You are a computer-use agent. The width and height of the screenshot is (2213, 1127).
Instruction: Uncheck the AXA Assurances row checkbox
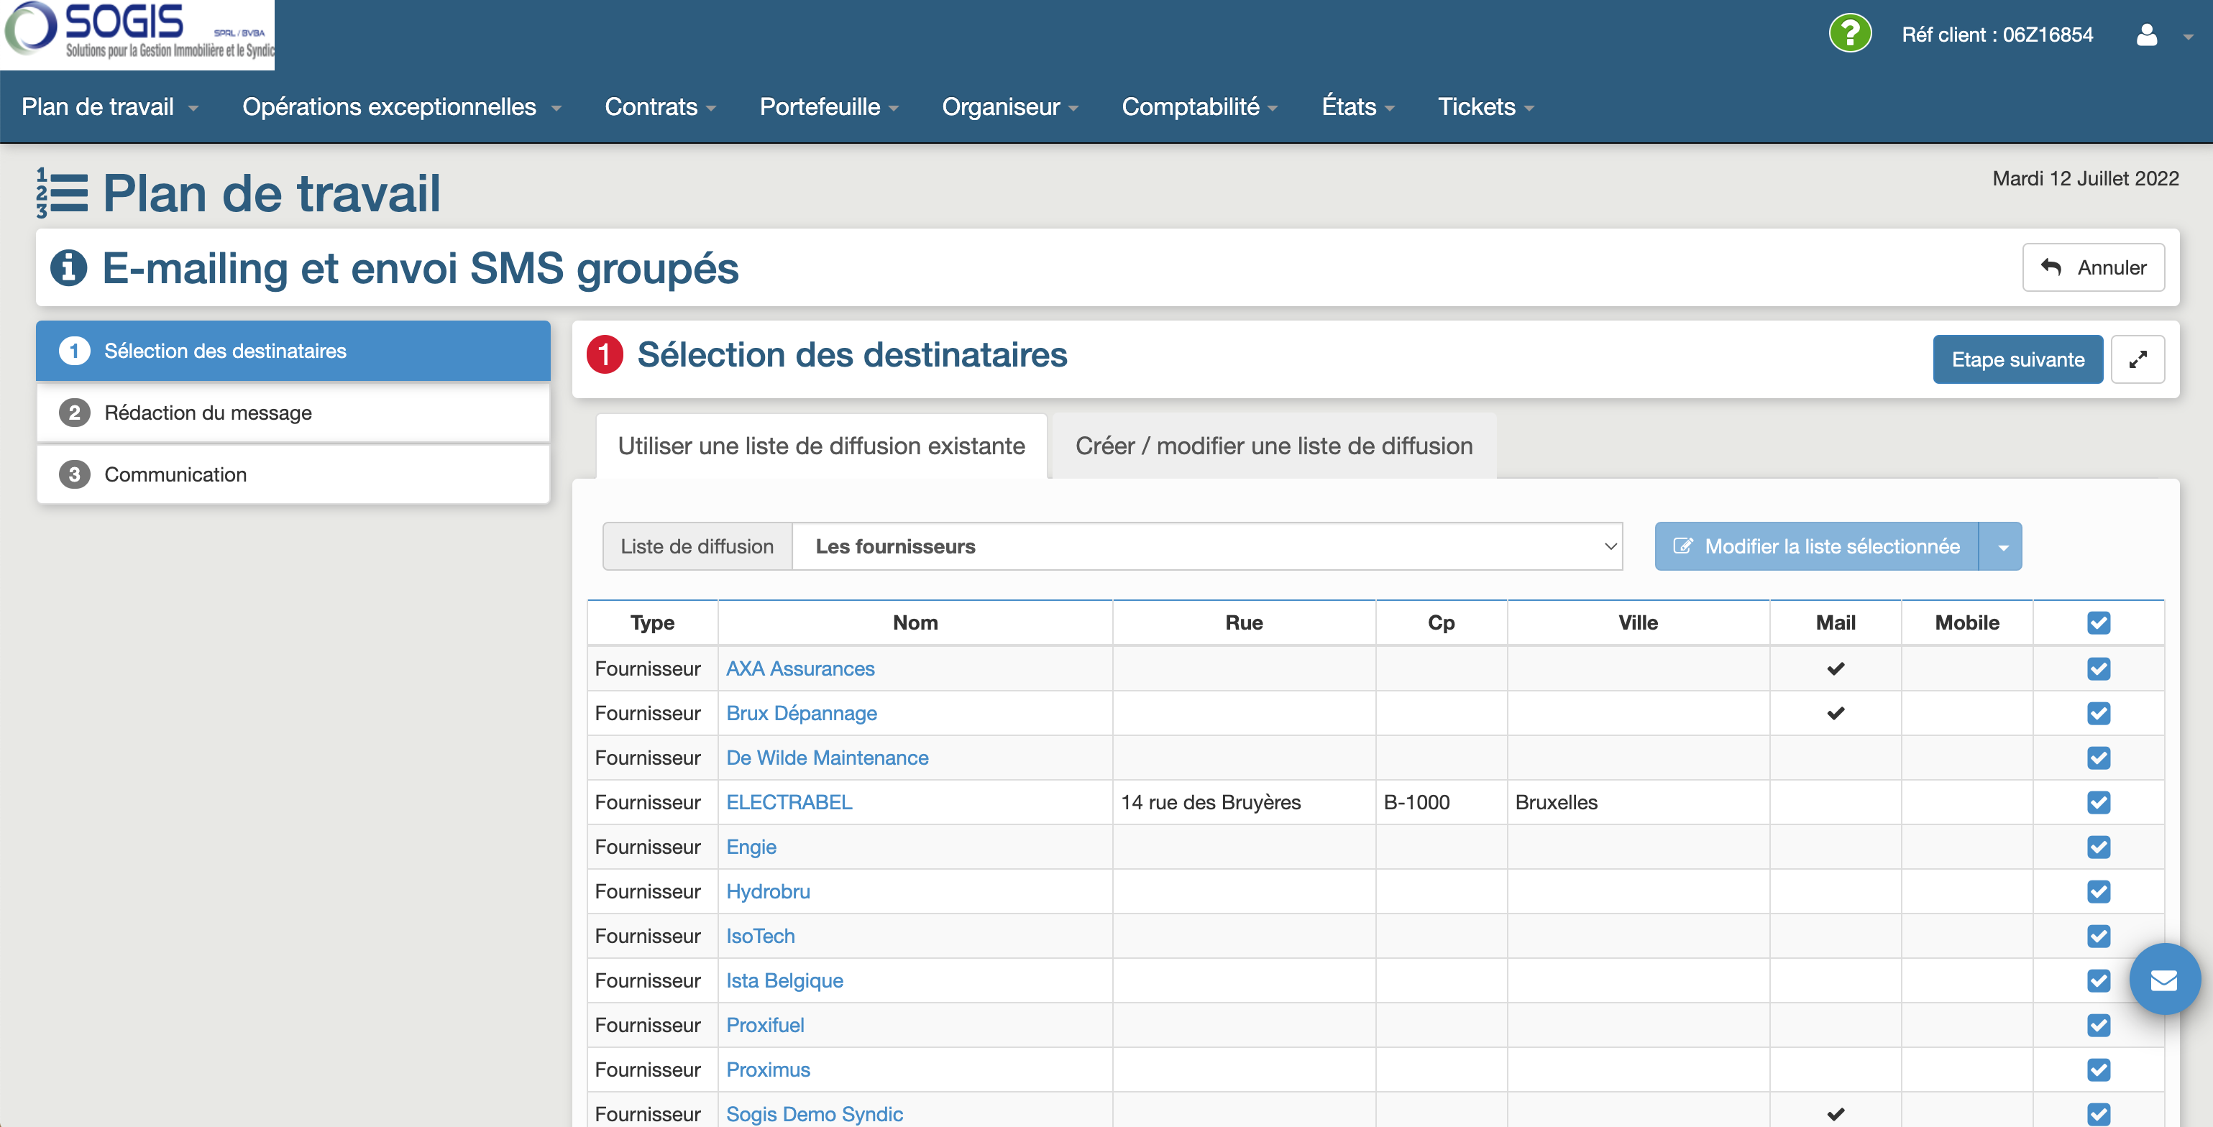coord(2098,668)
